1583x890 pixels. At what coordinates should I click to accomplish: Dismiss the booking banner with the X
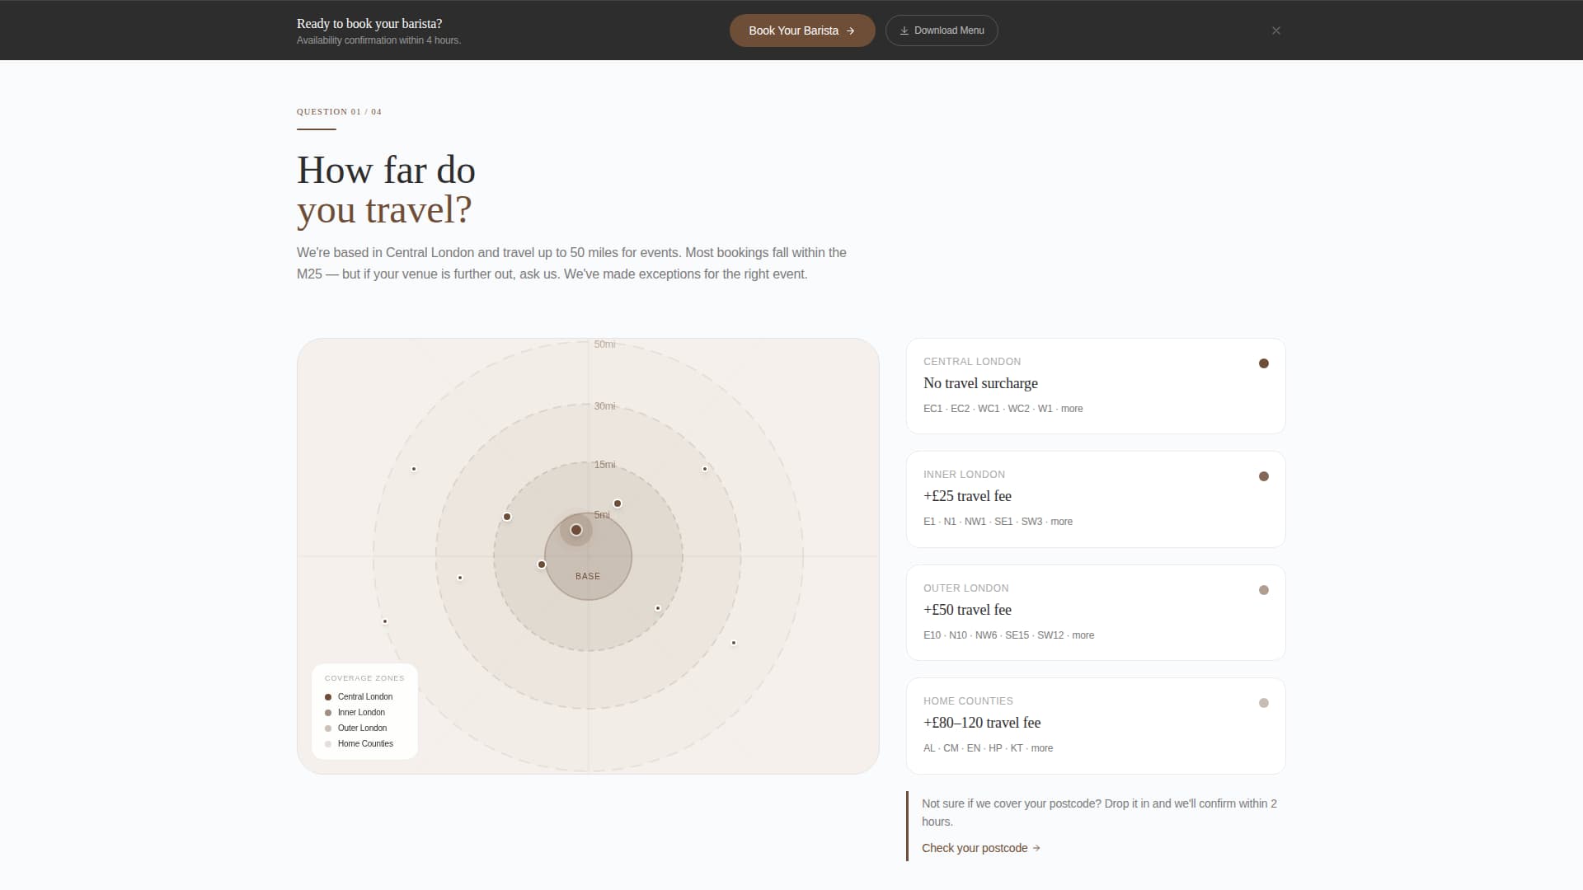click(1275, 30)
